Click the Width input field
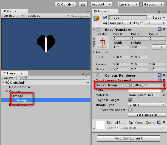167x145 pixels. (x=121, y=47)
